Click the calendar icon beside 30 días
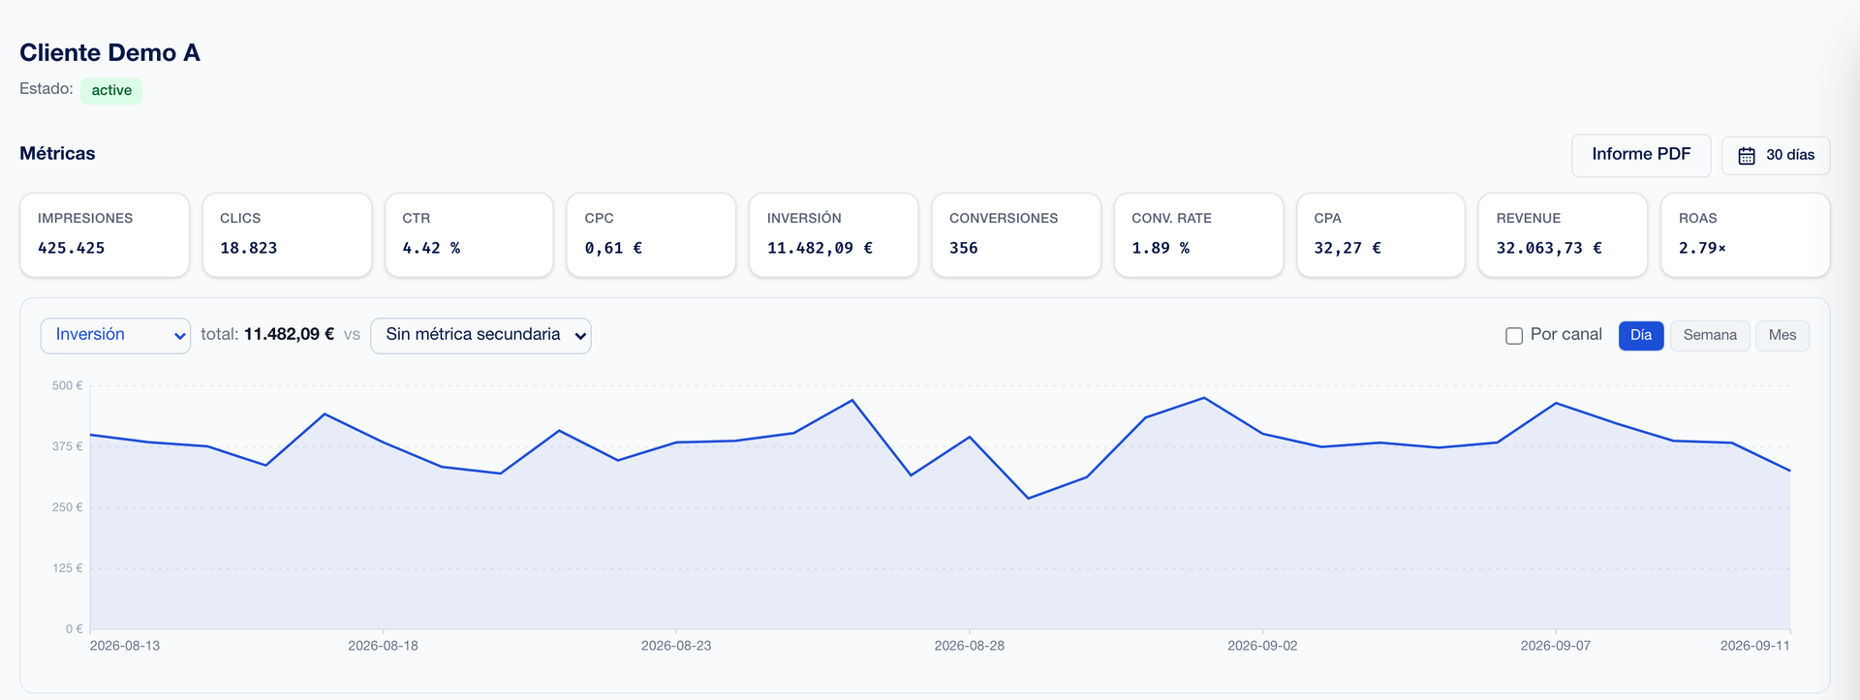Viewport: 1860px width, 700px height. point(1746,156)
